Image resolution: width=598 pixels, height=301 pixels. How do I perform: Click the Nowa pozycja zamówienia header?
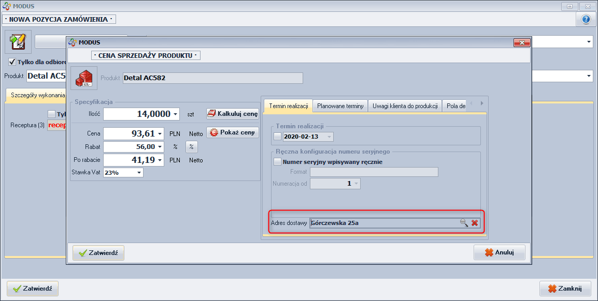click(x=59, y=19)
